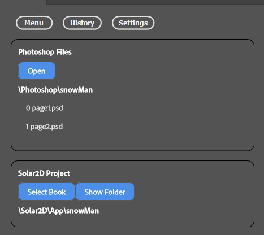This screenshot has height=235, width=264.
Task: Click the Photoshop Files heading
Action: pyautogui.click(x=45, y=52)
